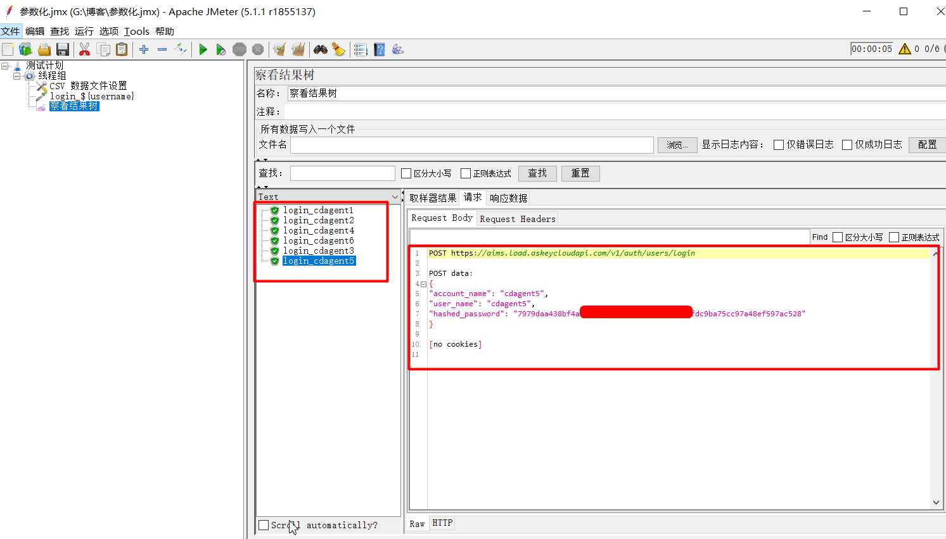946x539 pixels.
Task: Enable 区分大小写 checkbox beside 查找 field
Action: pos(406,173)
